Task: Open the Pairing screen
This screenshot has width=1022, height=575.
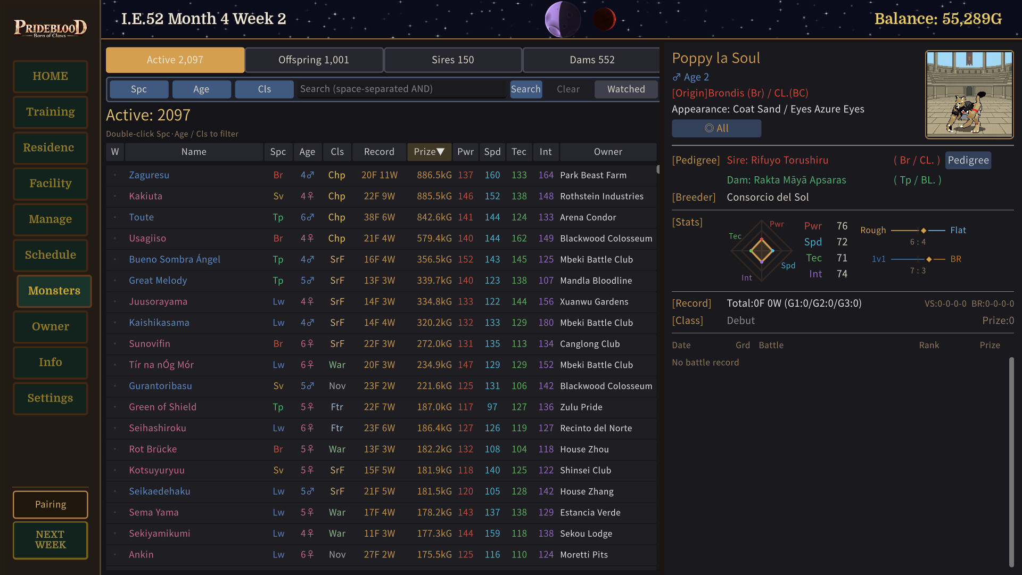Action: click(x=51, y=504)
